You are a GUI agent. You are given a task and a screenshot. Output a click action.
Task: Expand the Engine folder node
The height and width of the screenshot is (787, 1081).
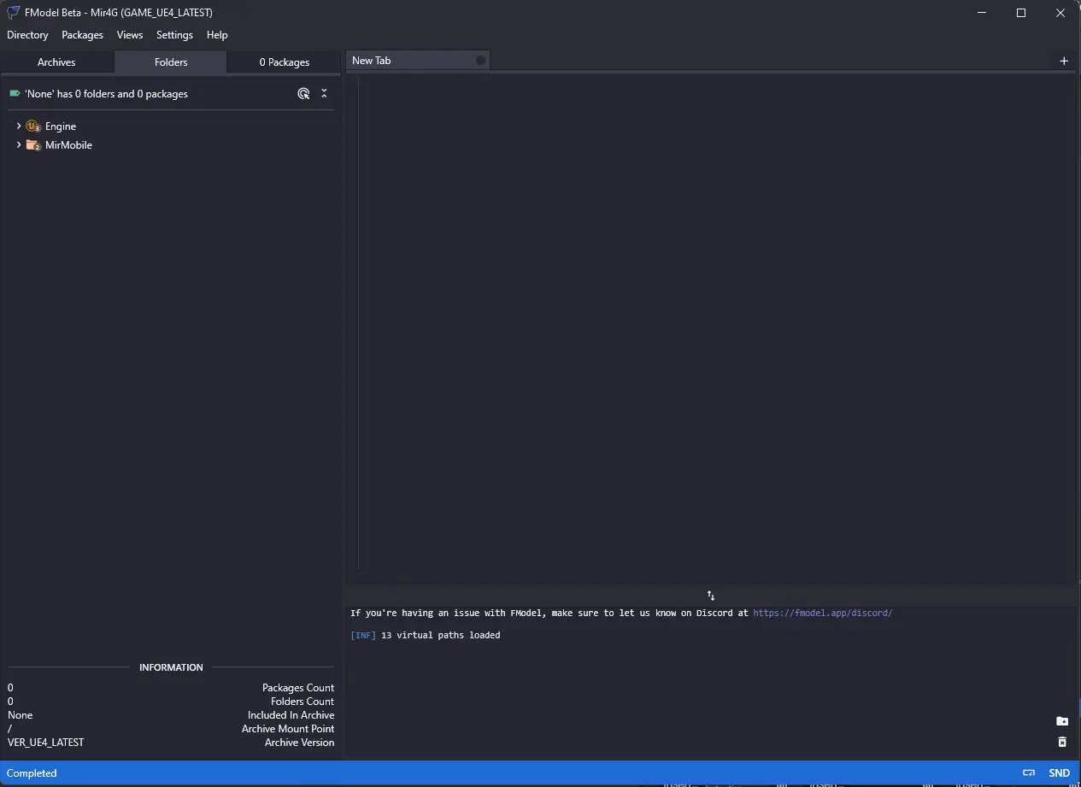coord(19,126)
